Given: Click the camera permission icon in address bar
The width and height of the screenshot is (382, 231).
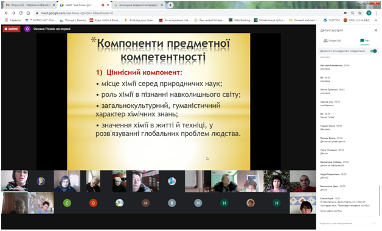Looking at the screenshot, I should coord(346,13).
